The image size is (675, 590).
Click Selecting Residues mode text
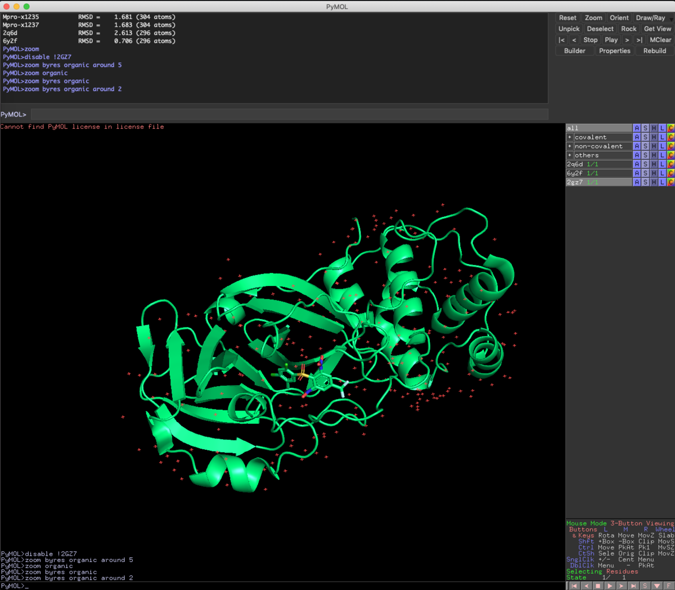tap(602, 571)
